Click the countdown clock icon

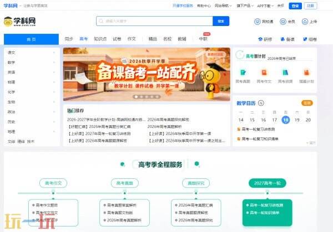[240, 55]
